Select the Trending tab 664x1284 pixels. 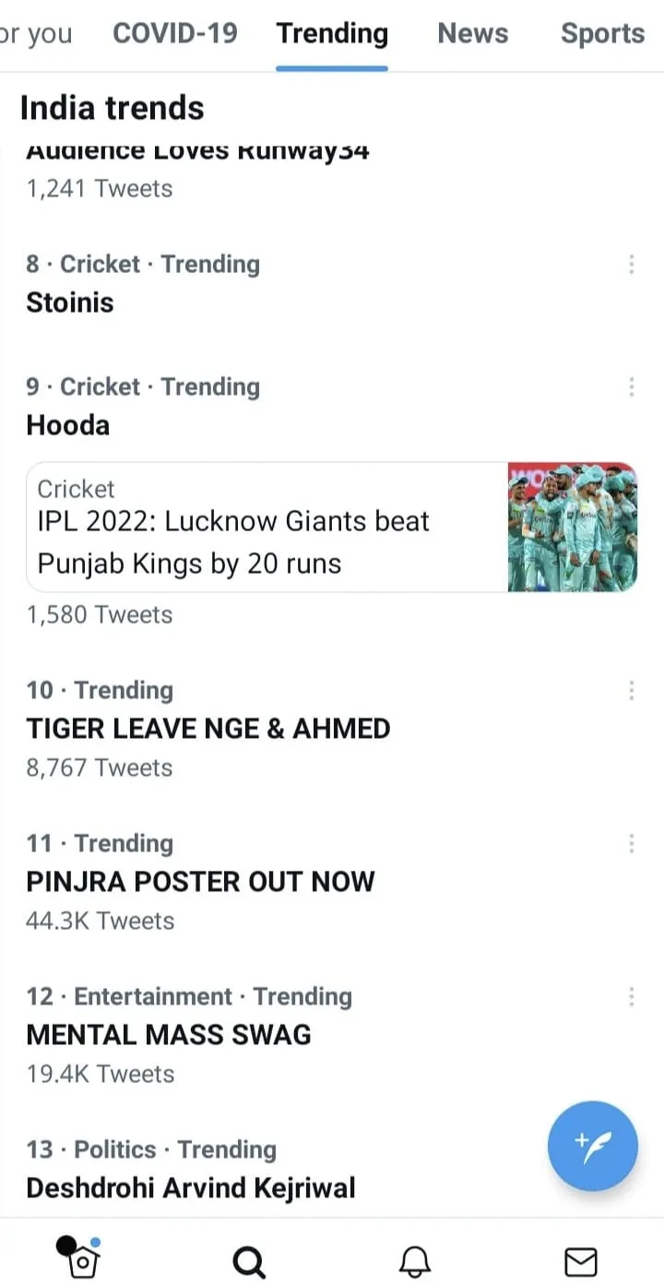tap(332, 34)
